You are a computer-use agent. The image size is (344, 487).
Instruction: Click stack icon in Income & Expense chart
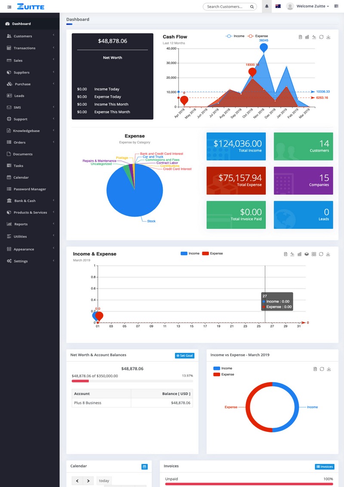click(x=307, y=254)
